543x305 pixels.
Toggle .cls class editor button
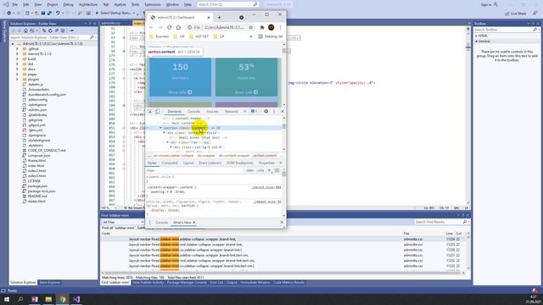pyautogui.click(x=260, y=170)
